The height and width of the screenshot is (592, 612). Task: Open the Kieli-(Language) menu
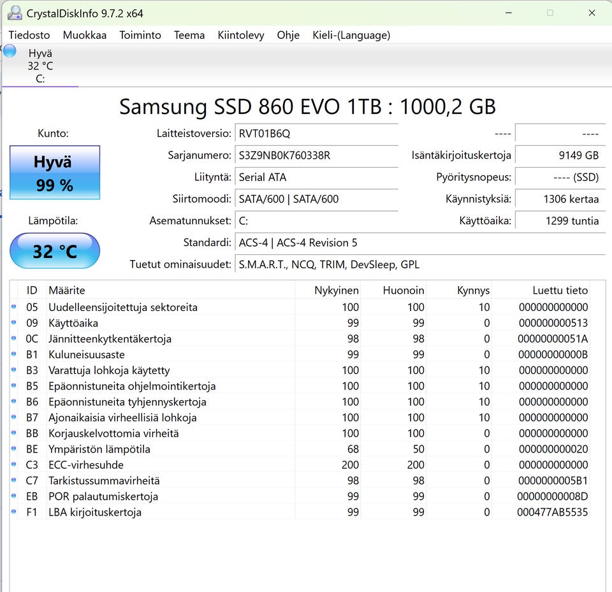point(351,35)
